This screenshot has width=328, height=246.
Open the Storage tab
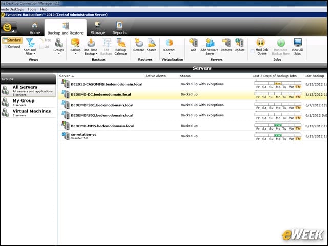[x=98, y=29]
